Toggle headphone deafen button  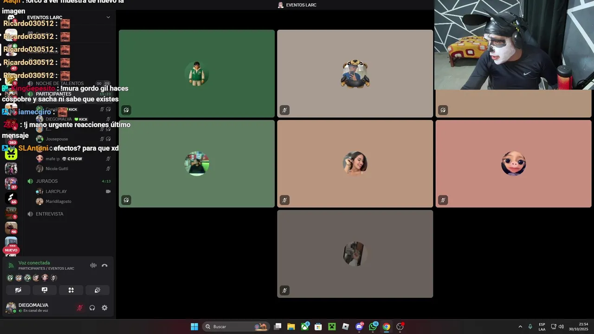[x=92, y=308]
